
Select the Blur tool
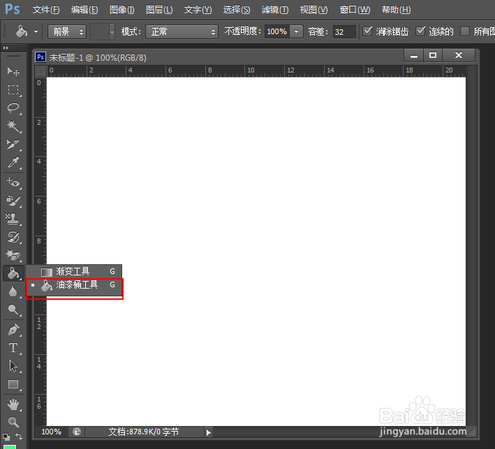[13, 291]
